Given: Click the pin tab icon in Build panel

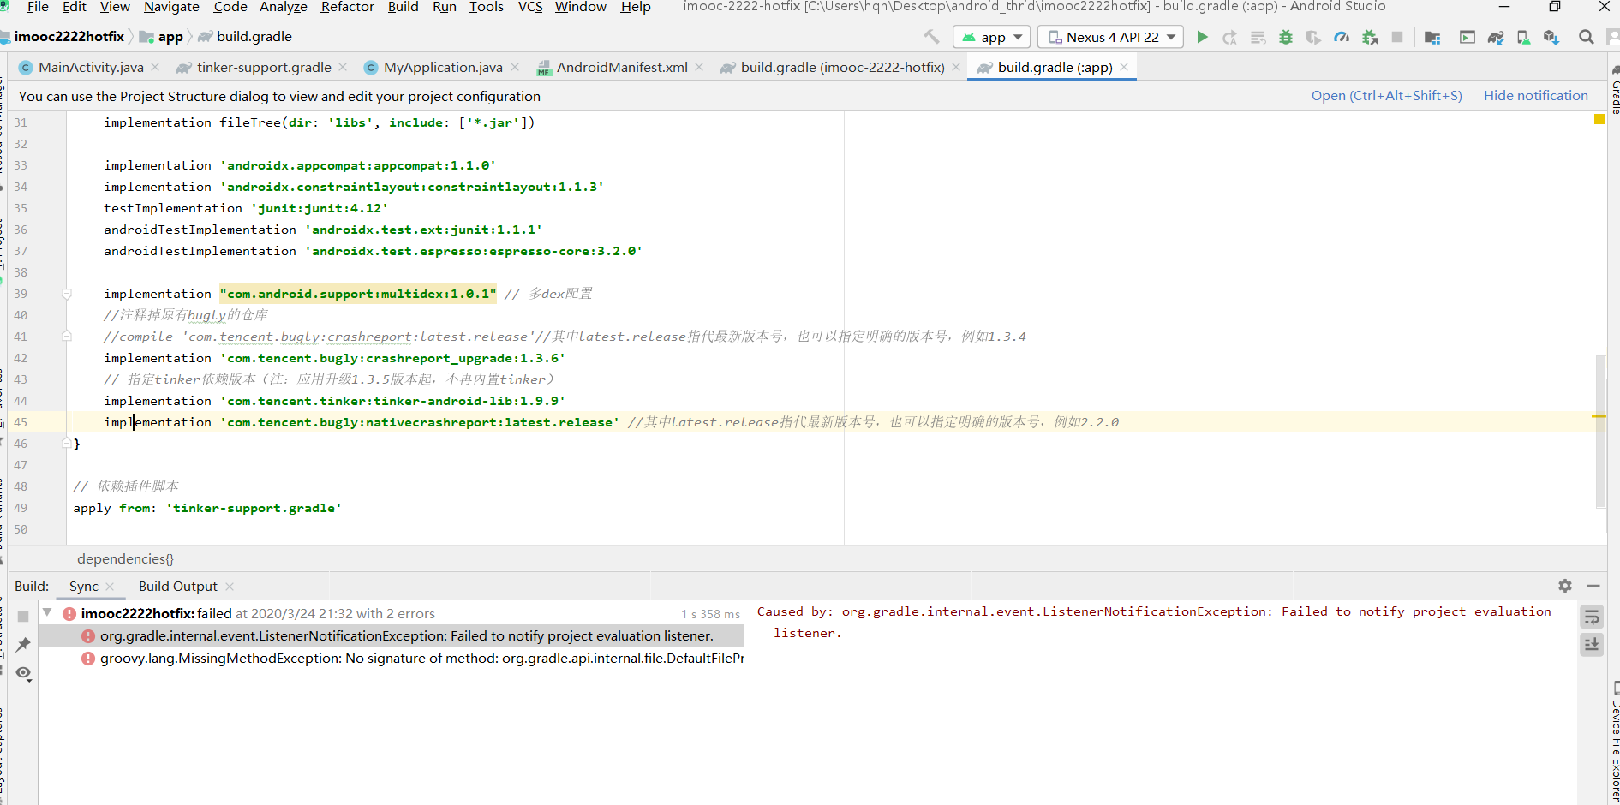Looking at the screenshot, I should (x=23, y=645).
